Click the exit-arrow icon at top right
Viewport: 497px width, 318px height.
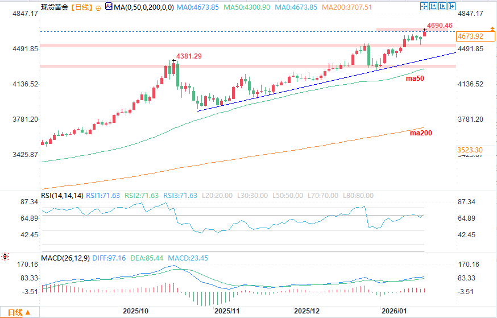coord(452,6)
